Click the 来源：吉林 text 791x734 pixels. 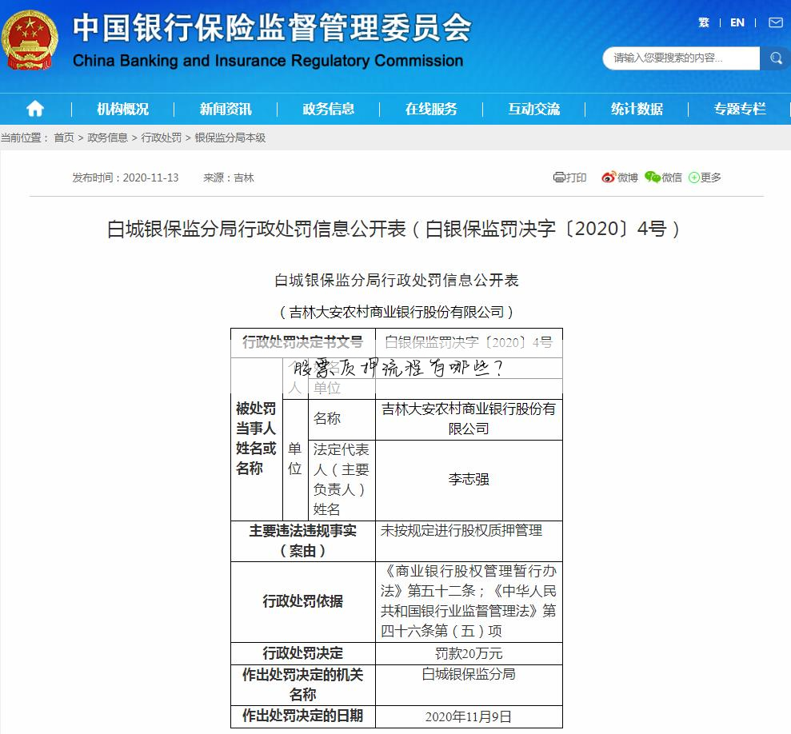click(x=229, y=178)
